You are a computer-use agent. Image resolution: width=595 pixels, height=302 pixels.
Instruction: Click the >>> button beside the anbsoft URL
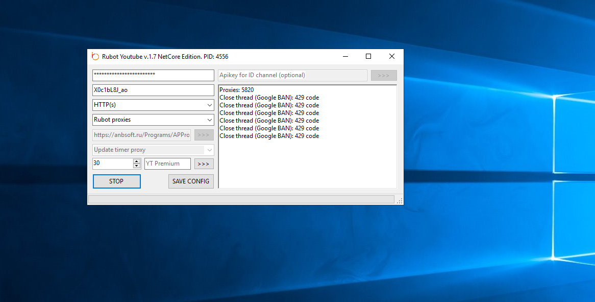[204, 135]
